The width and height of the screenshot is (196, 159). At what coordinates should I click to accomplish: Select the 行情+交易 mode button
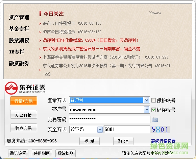[24, 101]
